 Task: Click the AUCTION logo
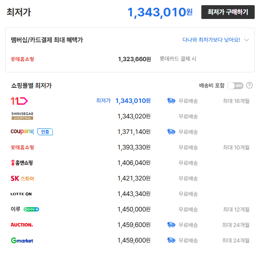coord(22,225)
